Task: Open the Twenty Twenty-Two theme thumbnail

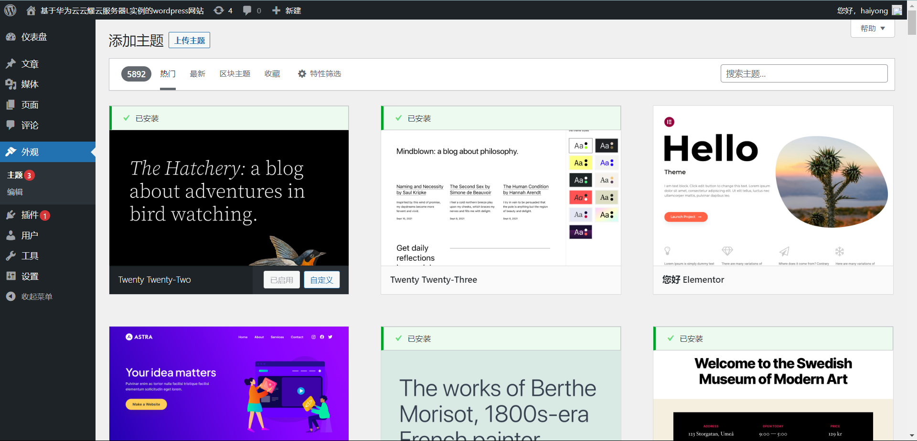Action: 229,198
